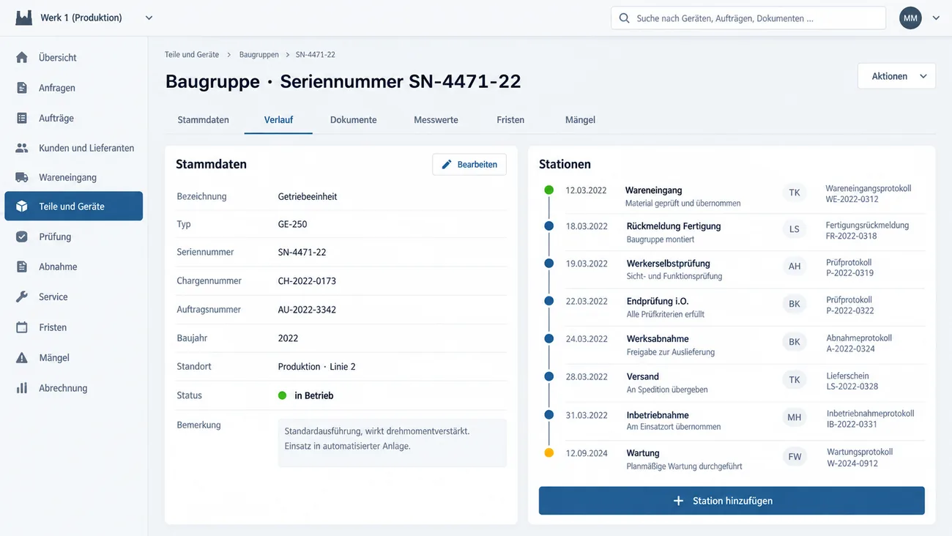
Task: Open the Messwerte tab
Action: (x=436, y=119)
